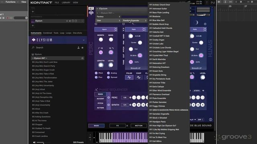This screenshot has height=144, width=257.
Task: Click the Elysium bird logo in instrument header
Action: pyautogui.click(x=91, y=13)
